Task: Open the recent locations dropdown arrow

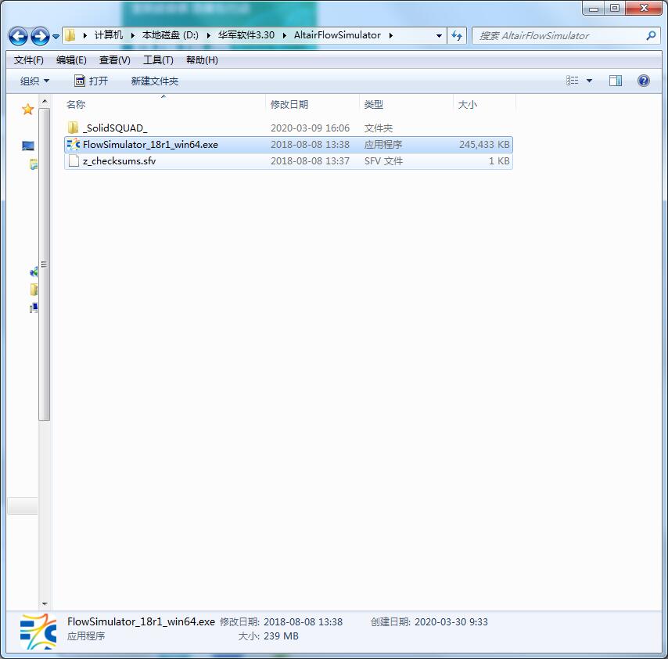Action: pyautogui.click(x=56, y=37)
